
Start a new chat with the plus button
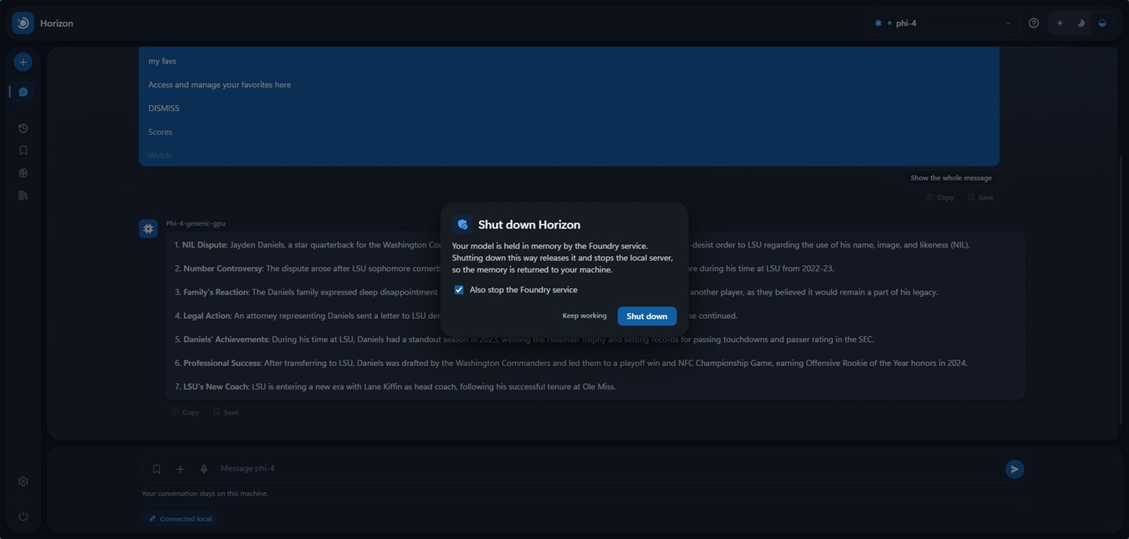(x=23, y=62)
